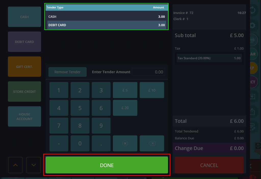Click the edit note pencil icon
Screen dimensions: 261x179
253,127
